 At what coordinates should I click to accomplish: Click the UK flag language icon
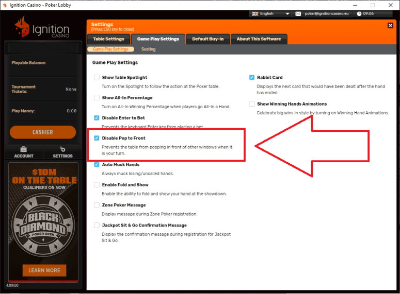point(255,14)
